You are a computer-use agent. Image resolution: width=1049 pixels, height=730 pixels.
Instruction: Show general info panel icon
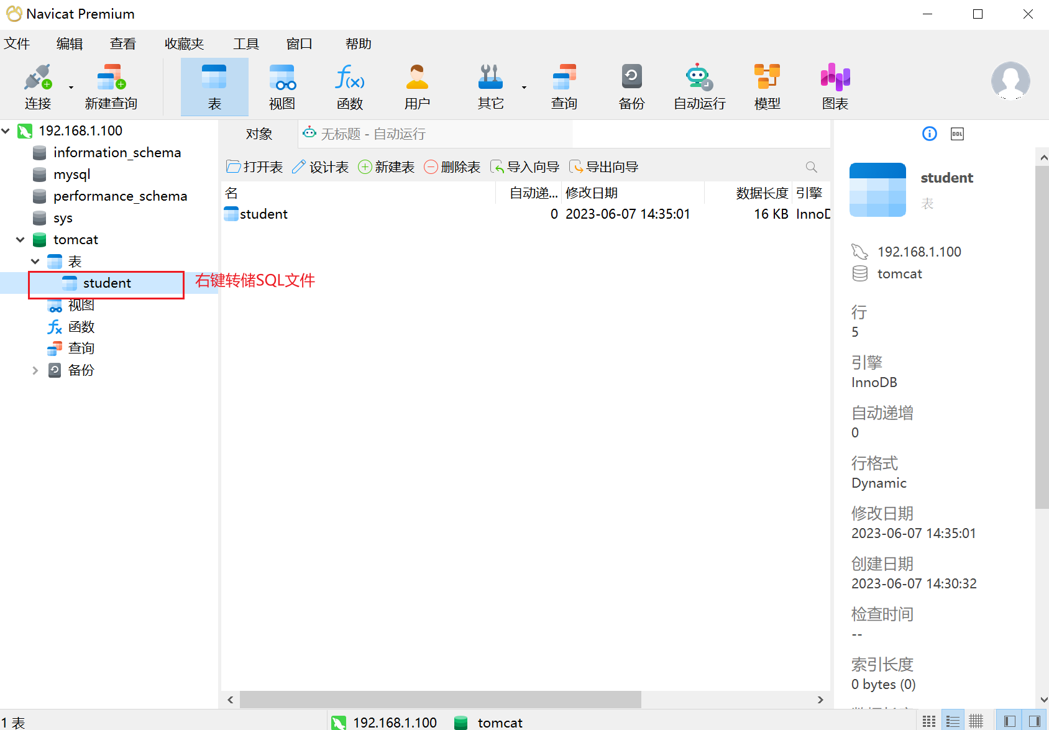coord(930,134)
